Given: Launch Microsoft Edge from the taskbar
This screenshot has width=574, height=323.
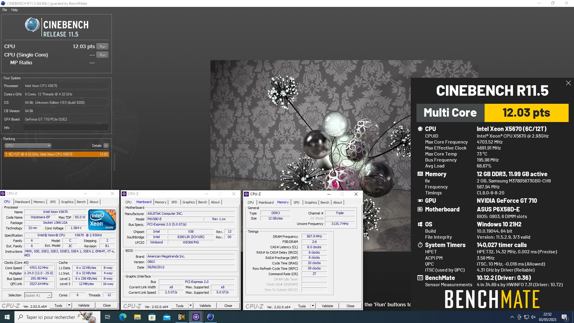Looking at the screenshot, I should click(x=123, y=317).
